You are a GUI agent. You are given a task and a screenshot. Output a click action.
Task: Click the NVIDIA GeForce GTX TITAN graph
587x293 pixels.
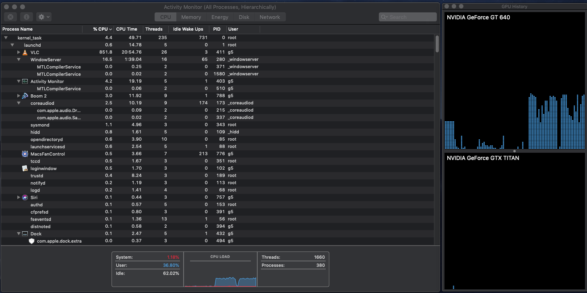coord(515,221)
